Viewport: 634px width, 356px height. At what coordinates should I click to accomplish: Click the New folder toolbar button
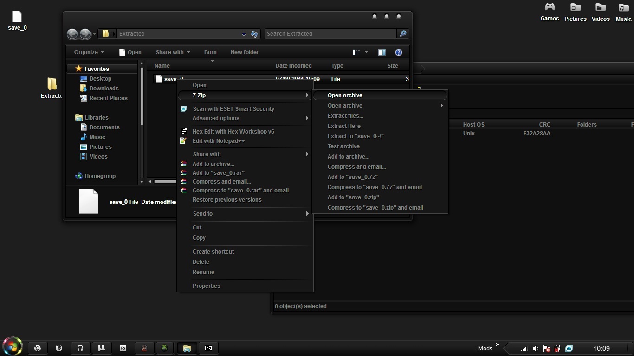[x=245, y=52]
